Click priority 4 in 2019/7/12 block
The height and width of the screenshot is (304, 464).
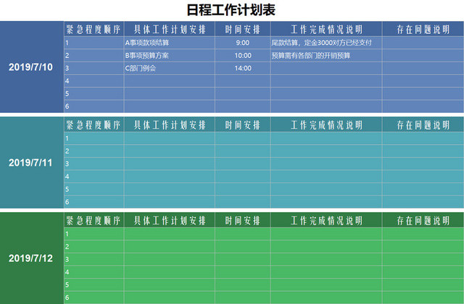click(94, 272)
